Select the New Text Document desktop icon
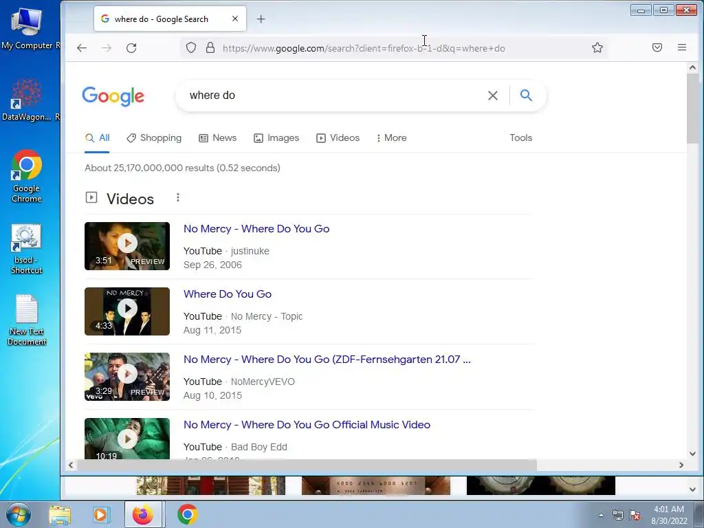 (x=27, y=320)
